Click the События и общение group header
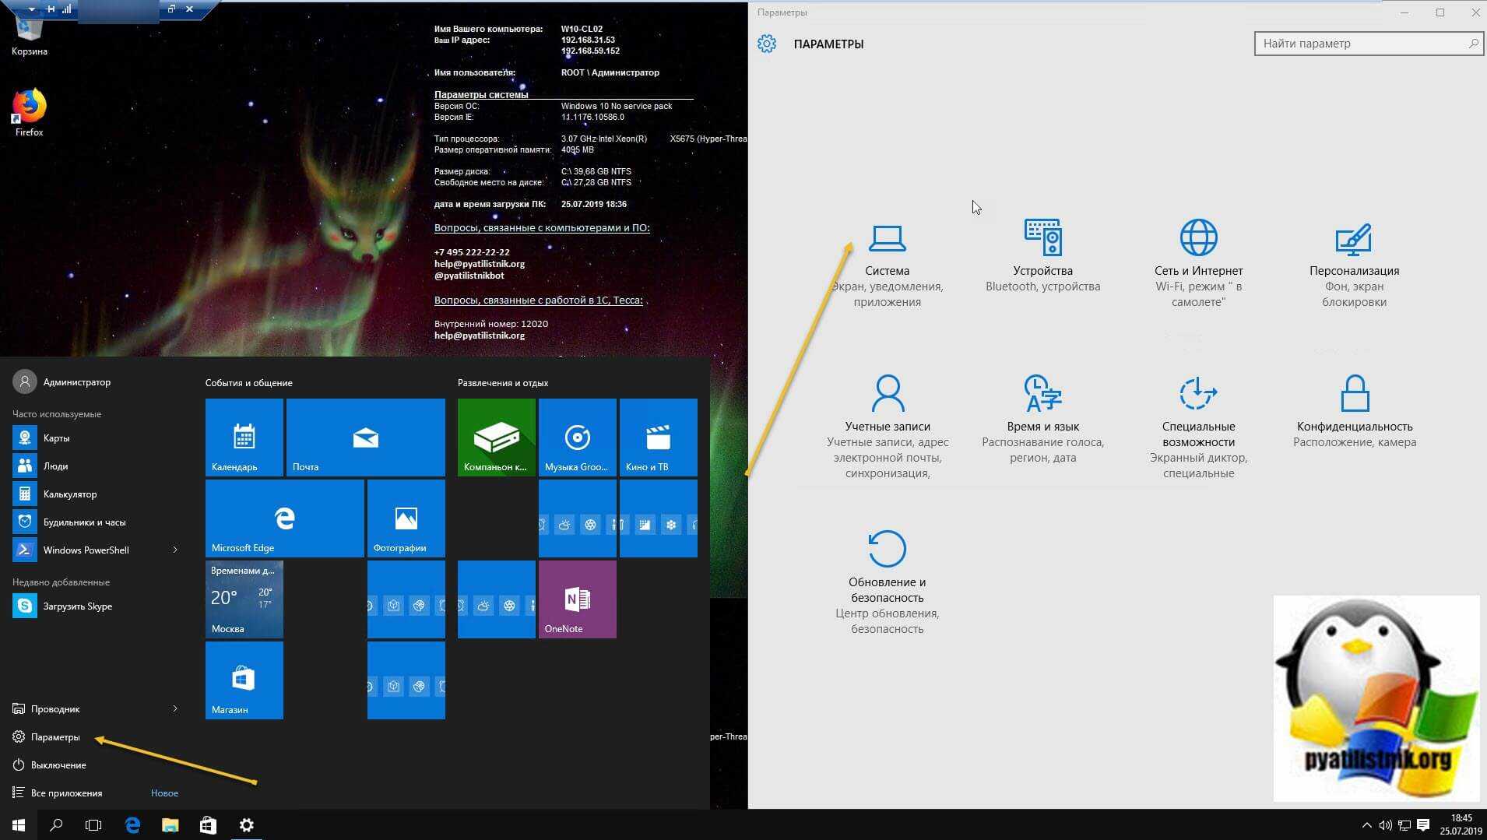Screen dimensions: 1487x840 click(249, 383)
